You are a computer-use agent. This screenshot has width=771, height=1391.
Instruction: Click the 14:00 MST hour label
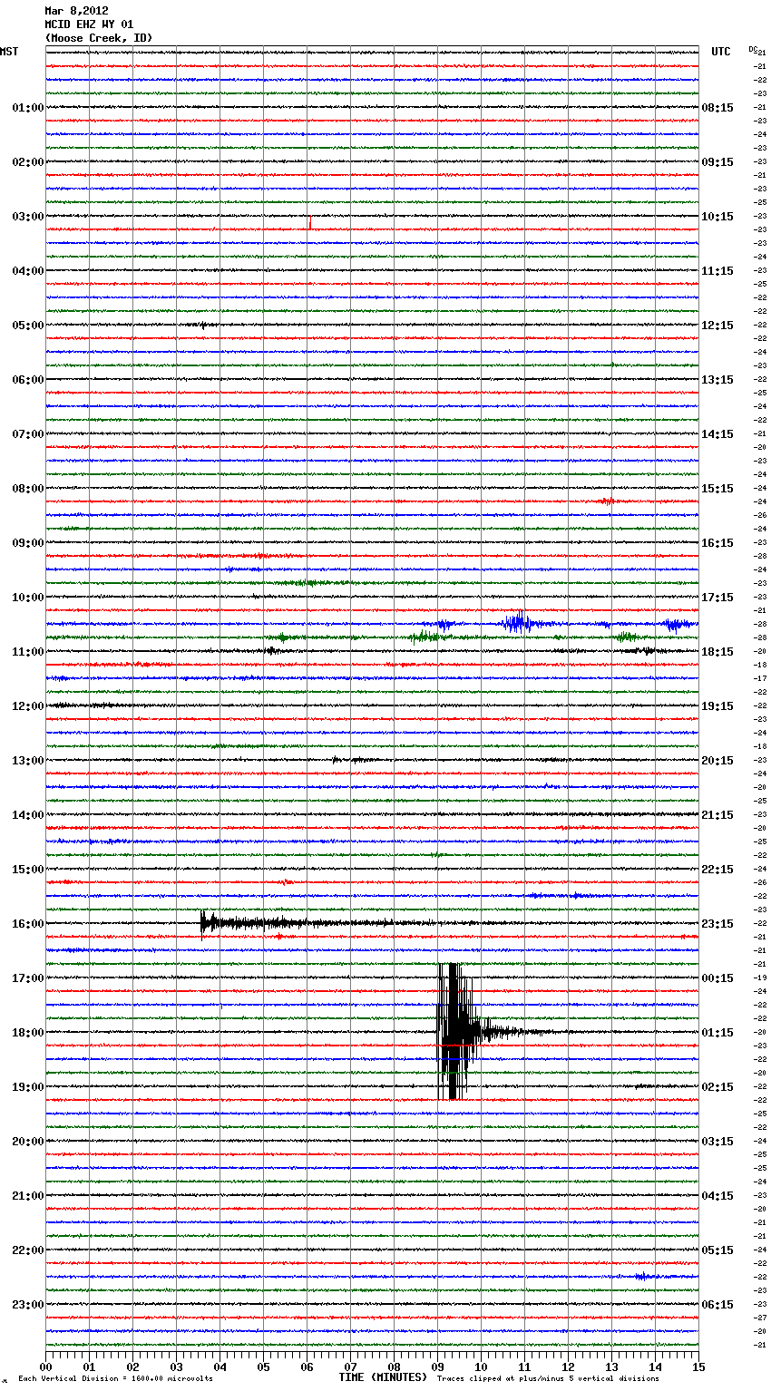coord(28,815)
